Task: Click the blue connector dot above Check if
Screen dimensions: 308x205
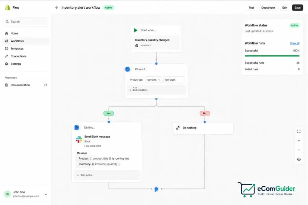Action: pyautogui.click(x=156, y=64)
